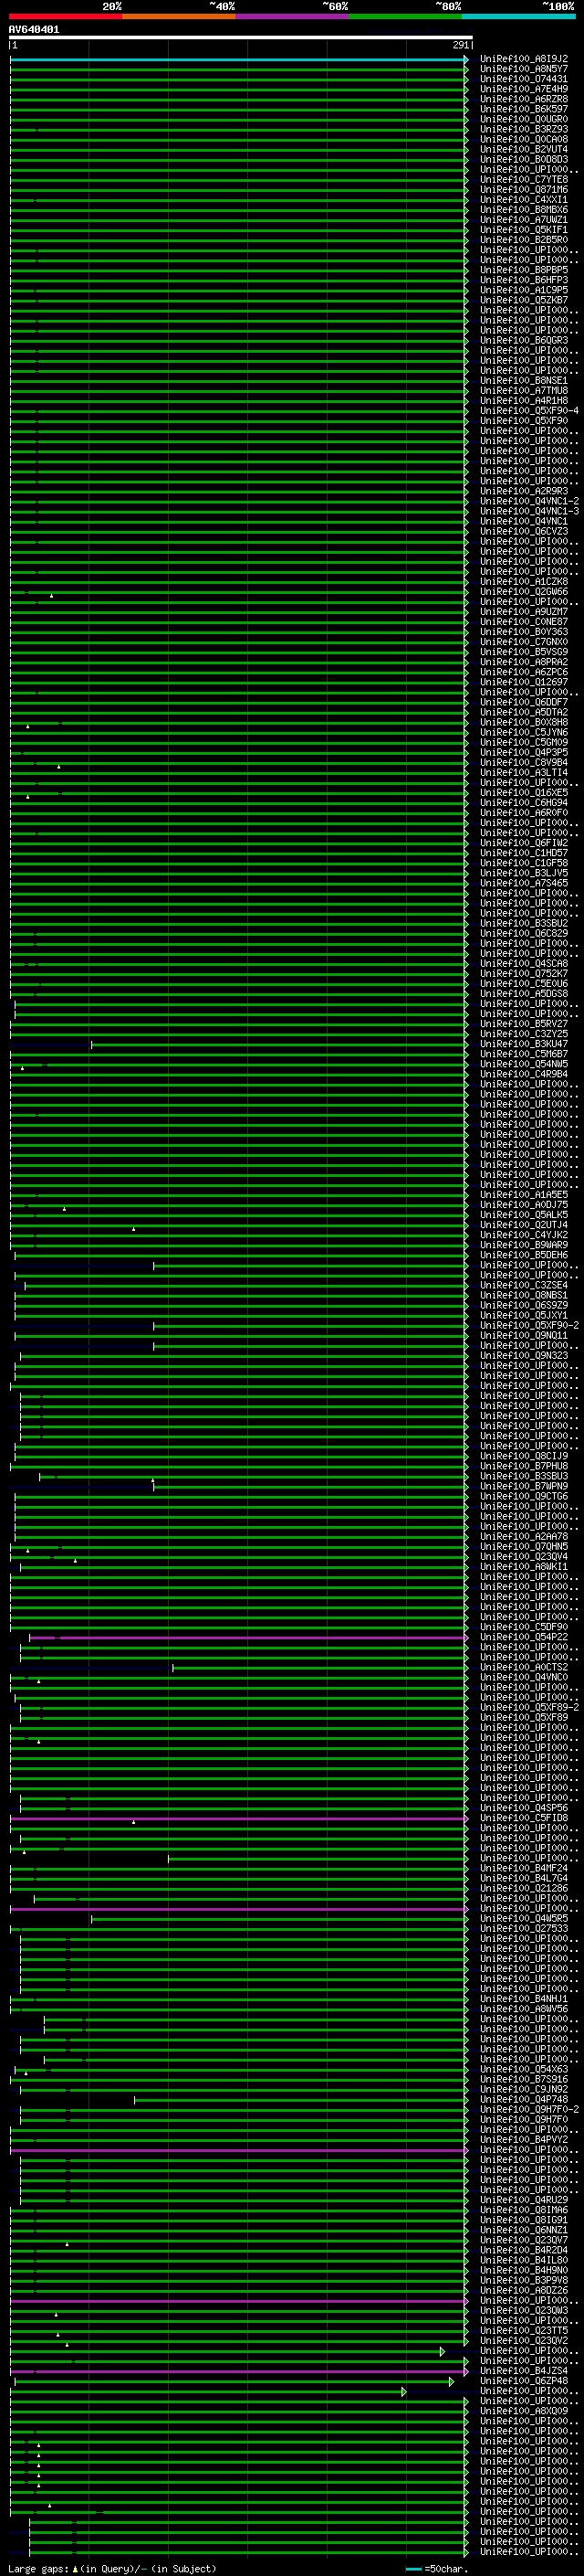Click the cyan ~100% legend segment
Viewport: 584px width, 2576px height.
[x=519, y=16]
